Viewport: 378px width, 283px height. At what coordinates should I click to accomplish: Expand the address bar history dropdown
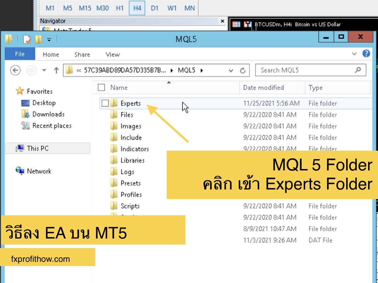[x=231, y=71]
